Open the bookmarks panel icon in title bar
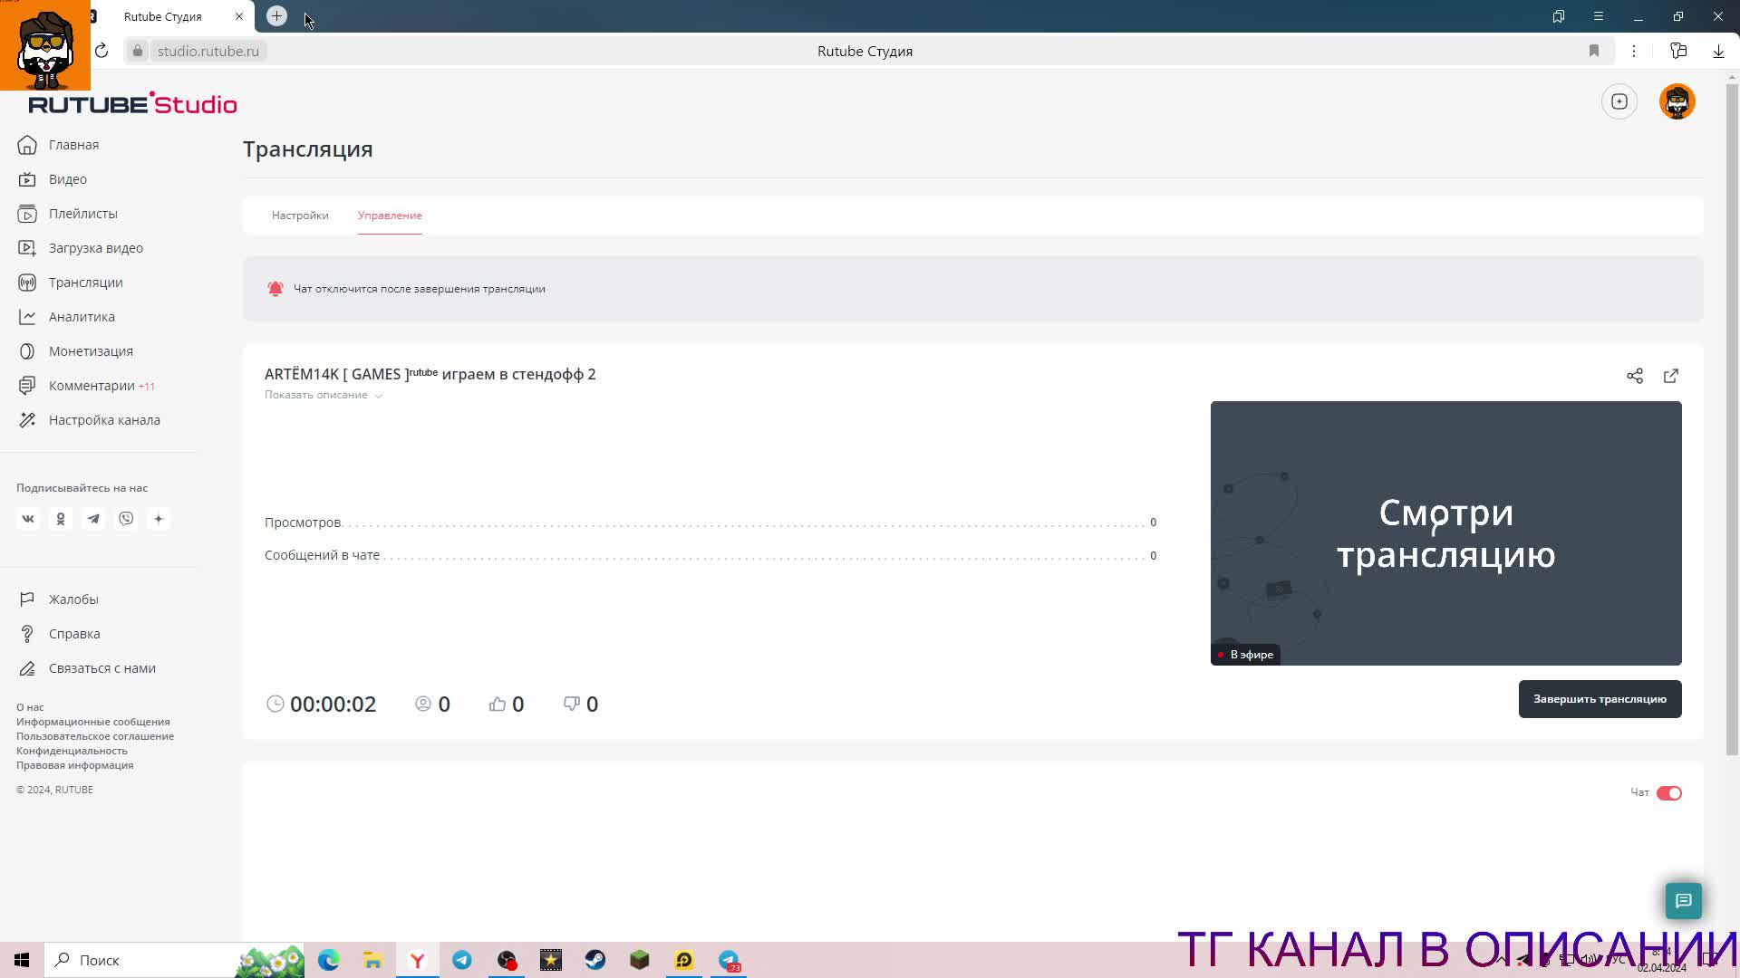 pyautogui.click(x=1559, y=16)
